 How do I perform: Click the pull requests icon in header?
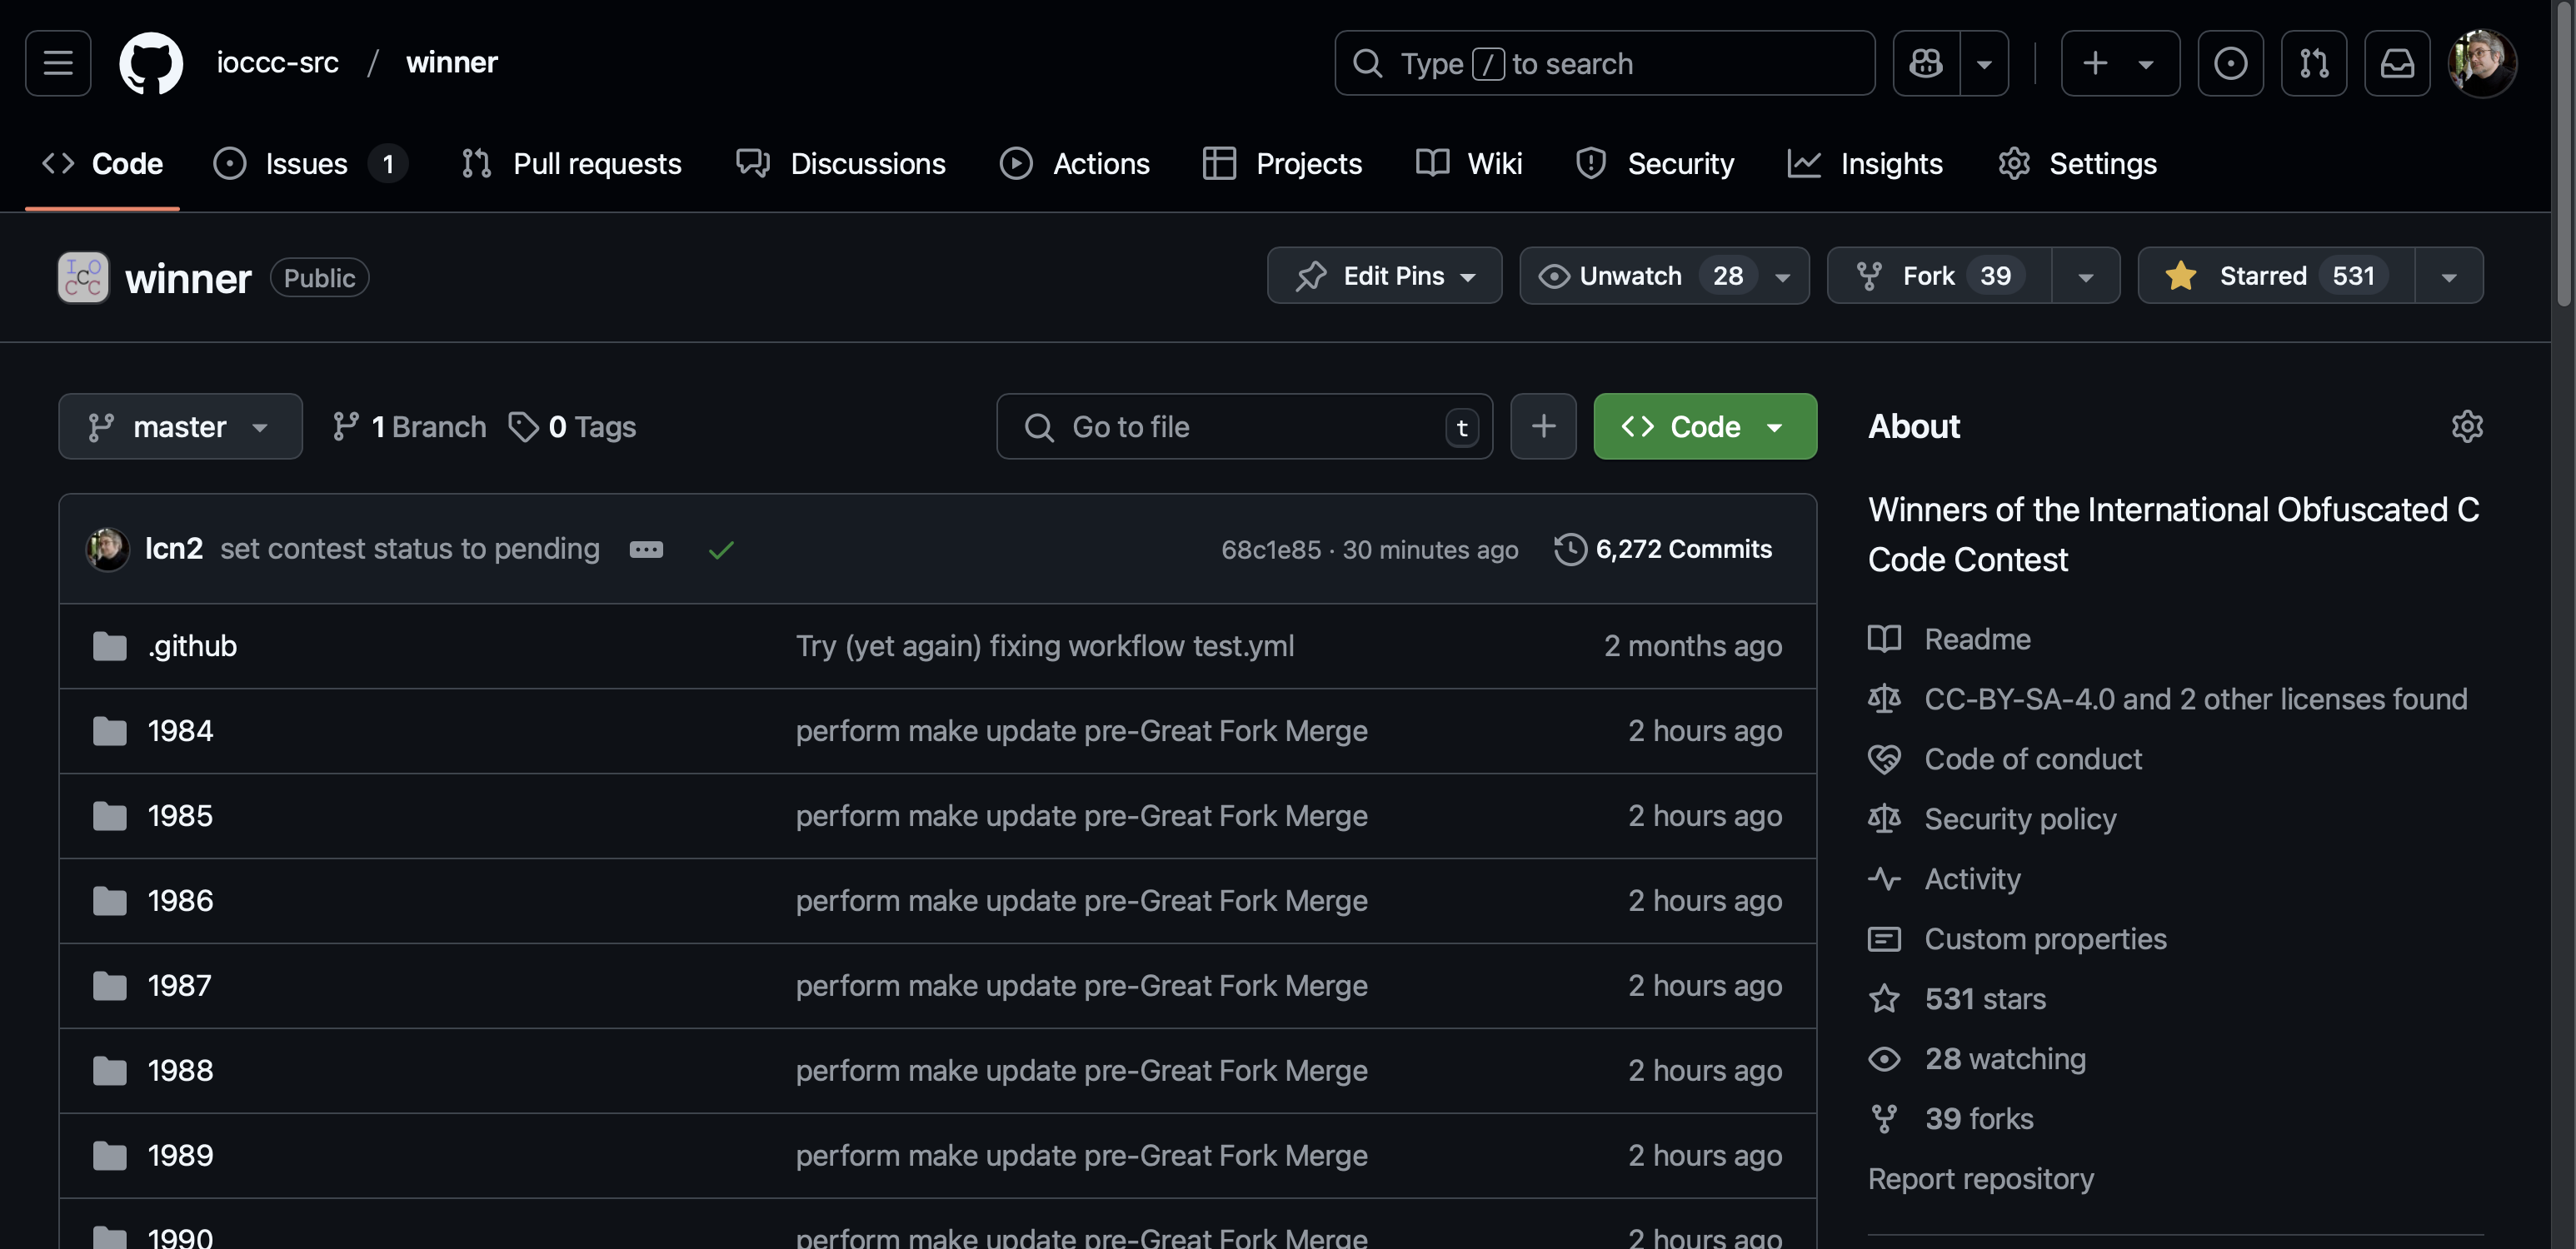click(x=2313, y=63)
